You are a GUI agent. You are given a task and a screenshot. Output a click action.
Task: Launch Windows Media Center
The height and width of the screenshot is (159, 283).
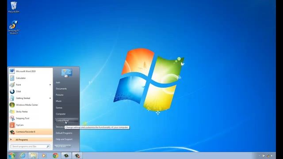click(x=31, y=105)
